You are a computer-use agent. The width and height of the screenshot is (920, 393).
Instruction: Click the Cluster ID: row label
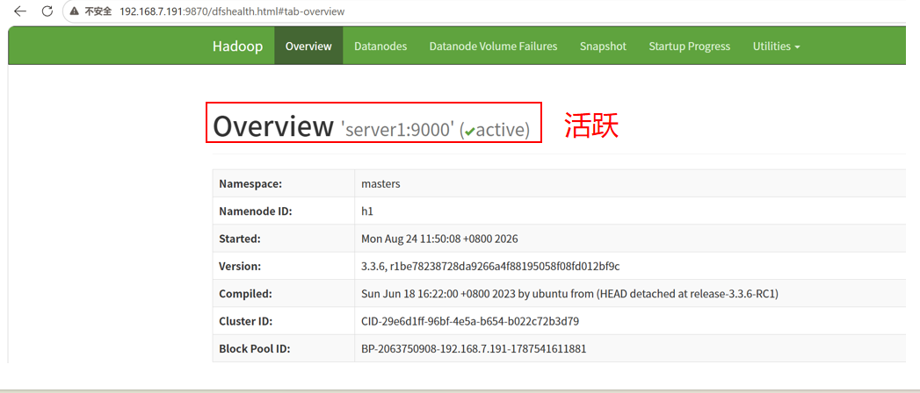coord(246,322)
